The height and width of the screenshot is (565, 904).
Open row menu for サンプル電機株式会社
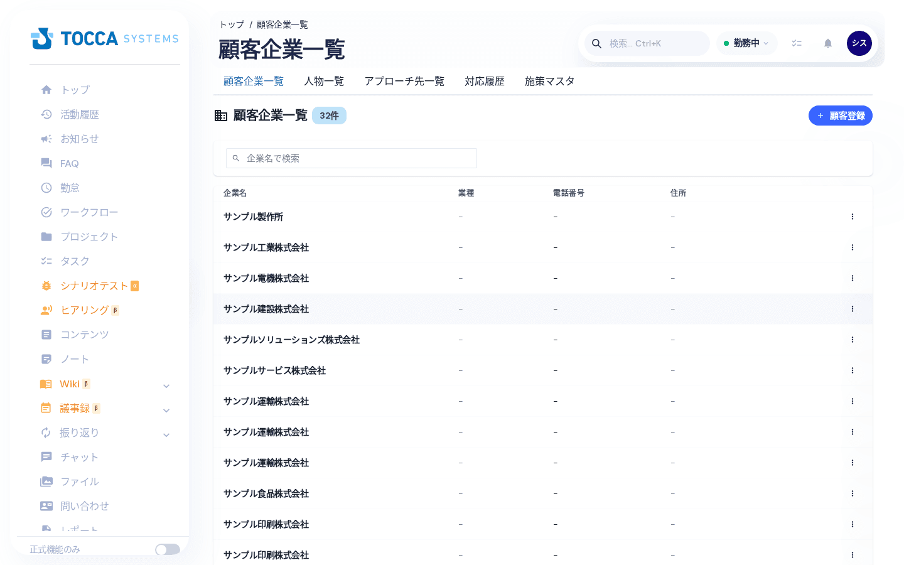point(853,278)
